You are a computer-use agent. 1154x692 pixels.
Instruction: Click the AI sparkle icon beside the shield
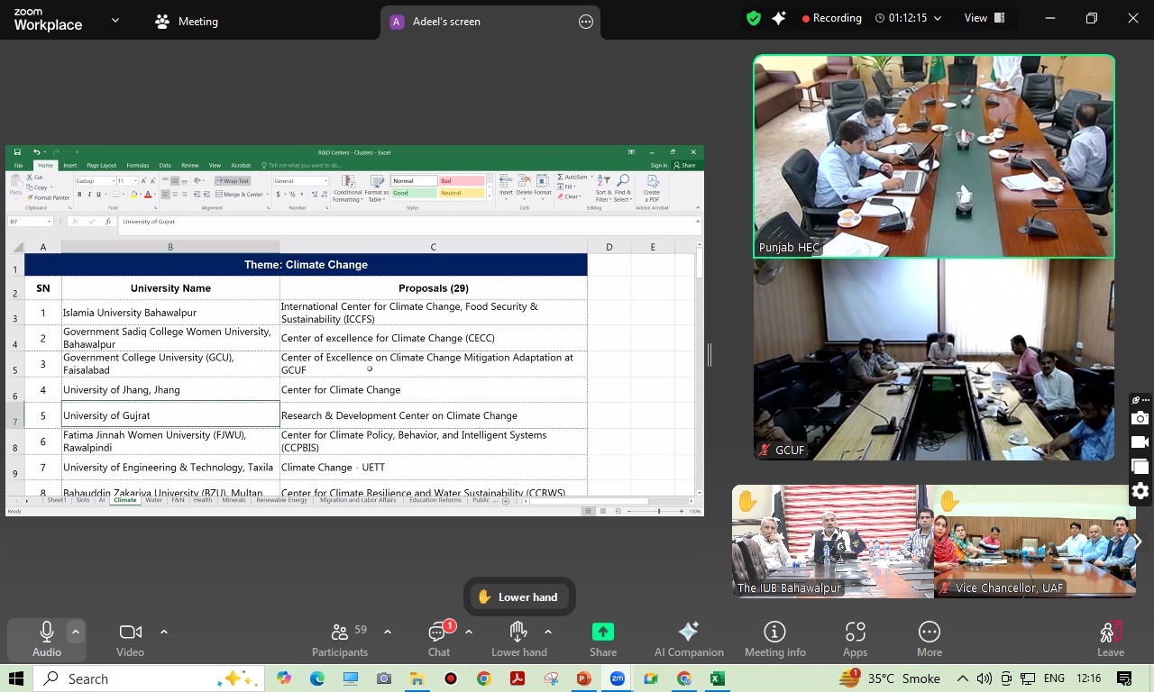tap(779, 18)
